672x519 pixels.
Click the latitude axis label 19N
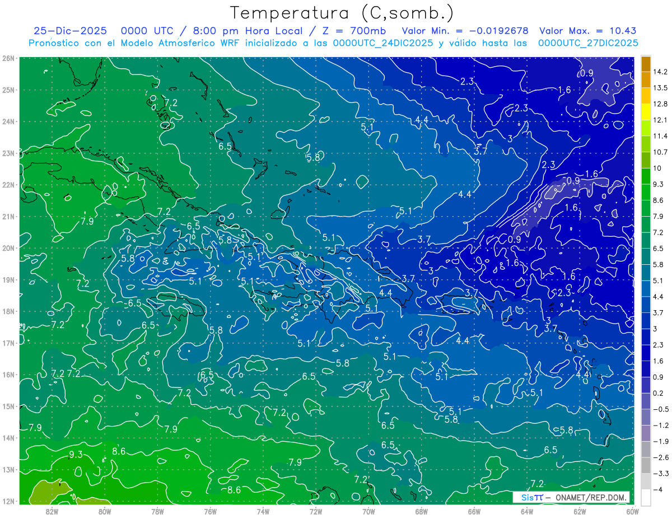8,279
